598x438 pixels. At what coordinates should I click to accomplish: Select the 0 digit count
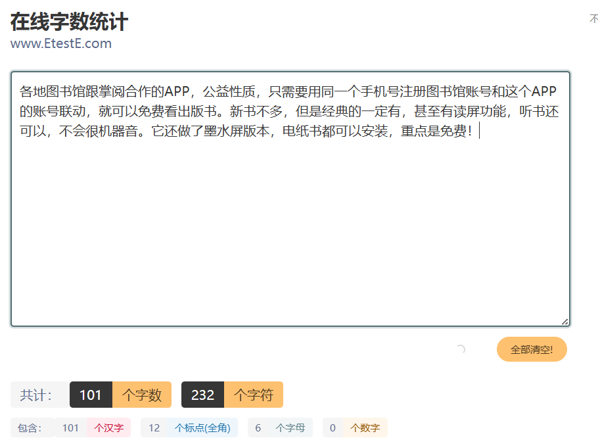pos(333,427)
